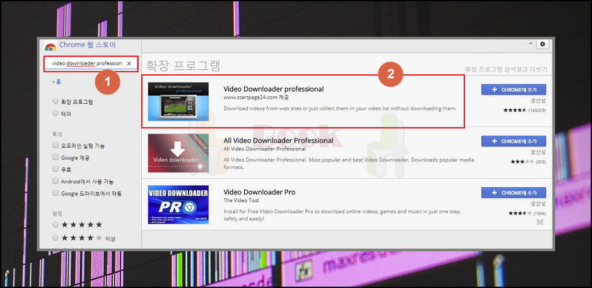Click the Video Downloader professional title
Screen dimensions: 592x288
tap(274, 89)
